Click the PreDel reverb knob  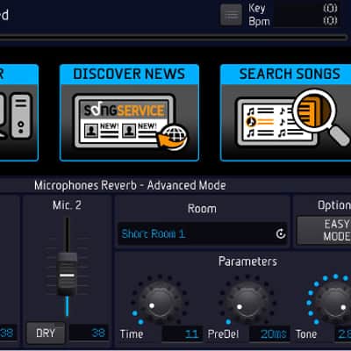pos(247,301)
